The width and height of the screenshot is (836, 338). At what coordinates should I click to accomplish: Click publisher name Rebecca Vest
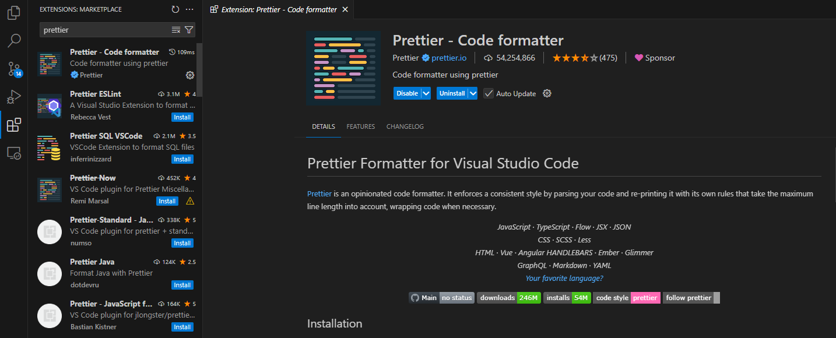[90, 117]
